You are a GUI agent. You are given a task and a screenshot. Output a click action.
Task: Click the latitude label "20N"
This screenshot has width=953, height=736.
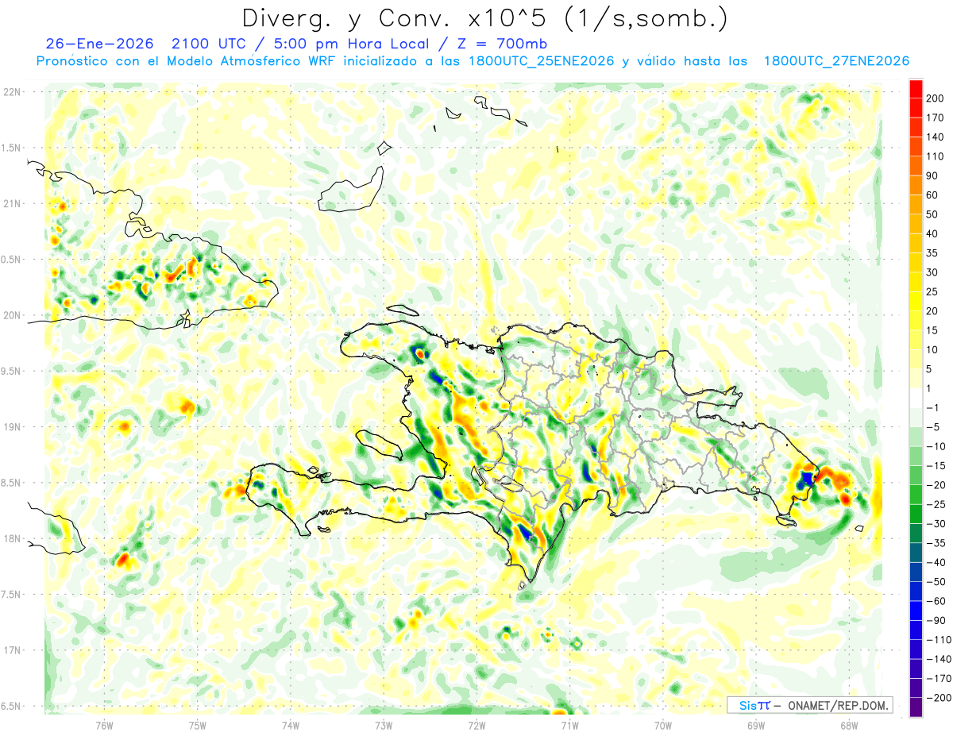click(12, 315)
